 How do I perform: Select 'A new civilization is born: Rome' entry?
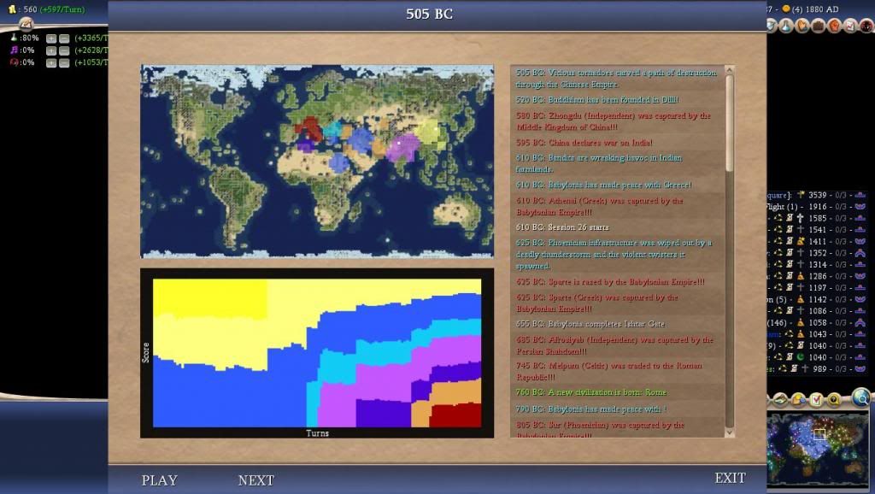pos(617,392)
